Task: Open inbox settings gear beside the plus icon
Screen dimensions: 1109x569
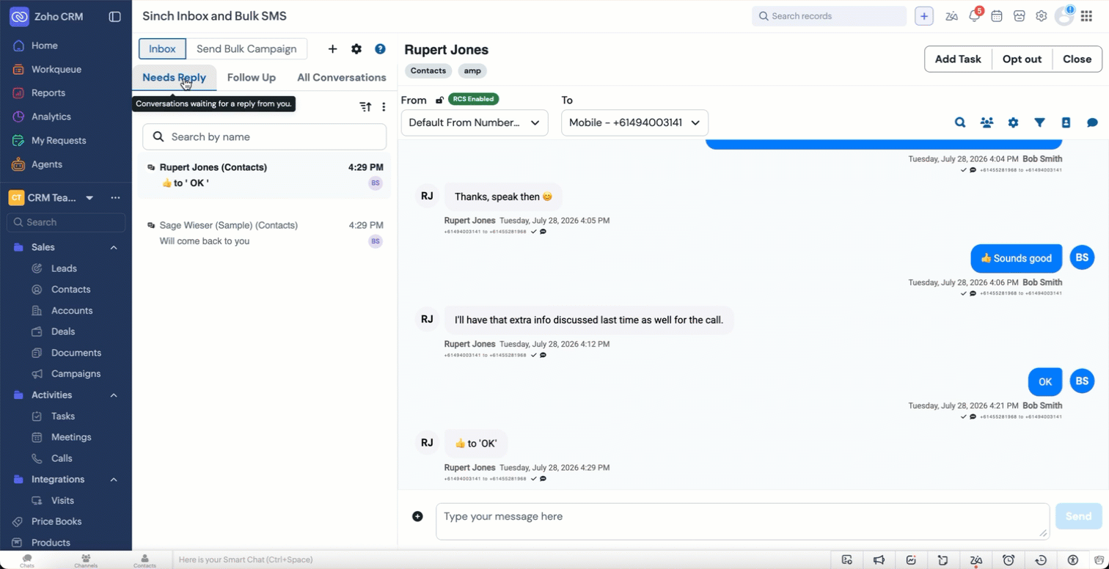Action: (356, 49)
